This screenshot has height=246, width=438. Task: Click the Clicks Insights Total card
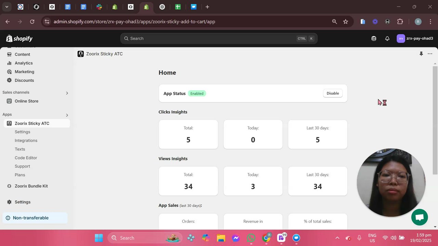(x=188, y=134)
